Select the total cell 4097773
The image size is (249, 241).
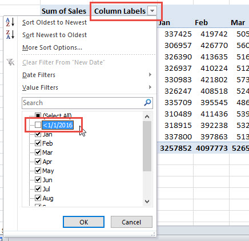pyautogui.click(x=211, y=148)
